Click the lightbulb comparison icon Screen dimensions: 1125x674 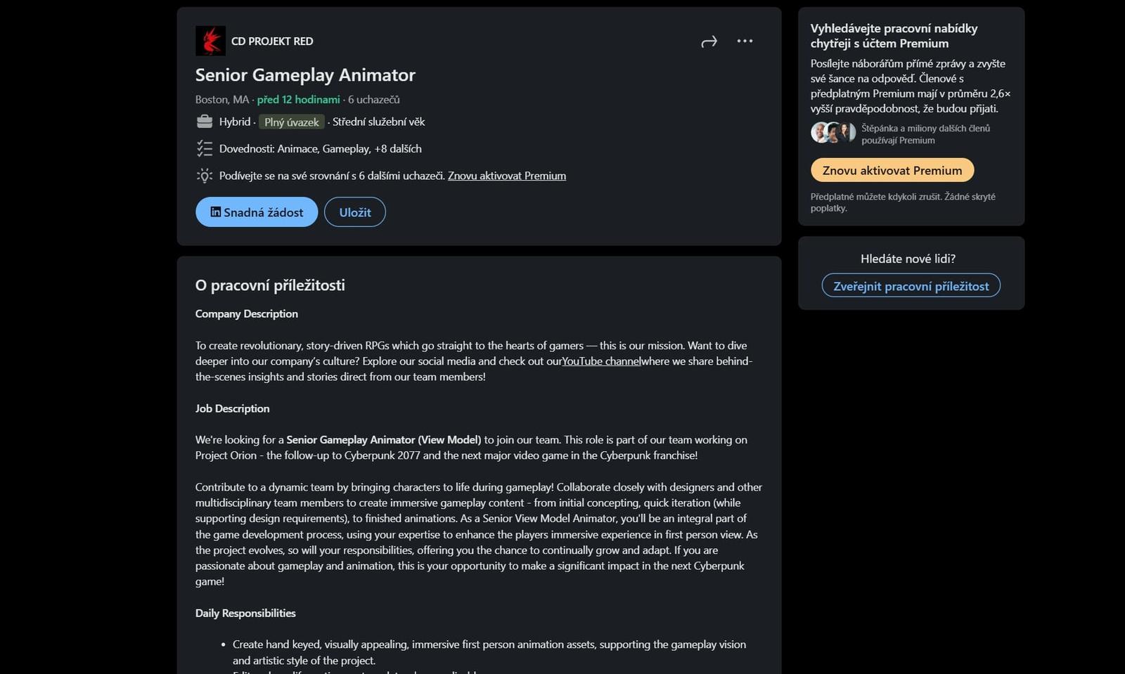click(204, 175)
